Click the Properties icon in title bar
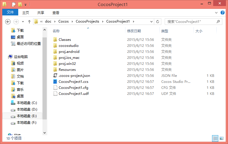The height and width of the screenshot is (144, 228). [14, 5]
